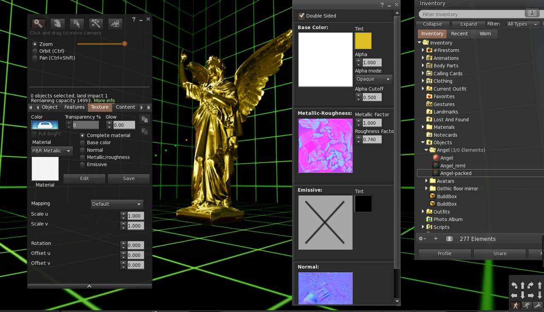
Task: Click the fly-up arrow in movement controls
Action: click(x=539, y=285)
